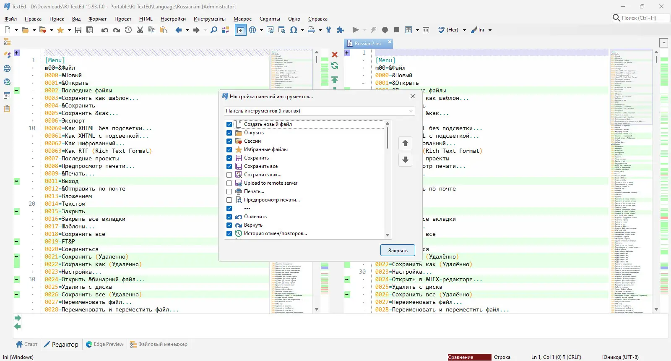The height and width of the screenshot is (361, 671).
Task: Click the red X icon between compare panes
Action: (335, 55)
